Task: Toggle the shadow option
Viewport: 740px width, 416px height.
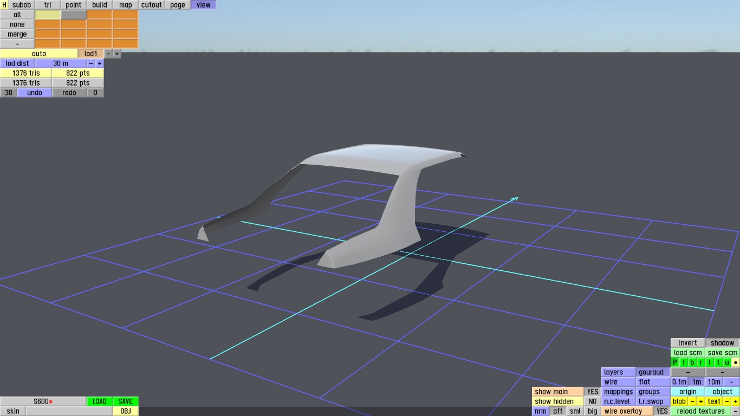Action: point(723,343)
